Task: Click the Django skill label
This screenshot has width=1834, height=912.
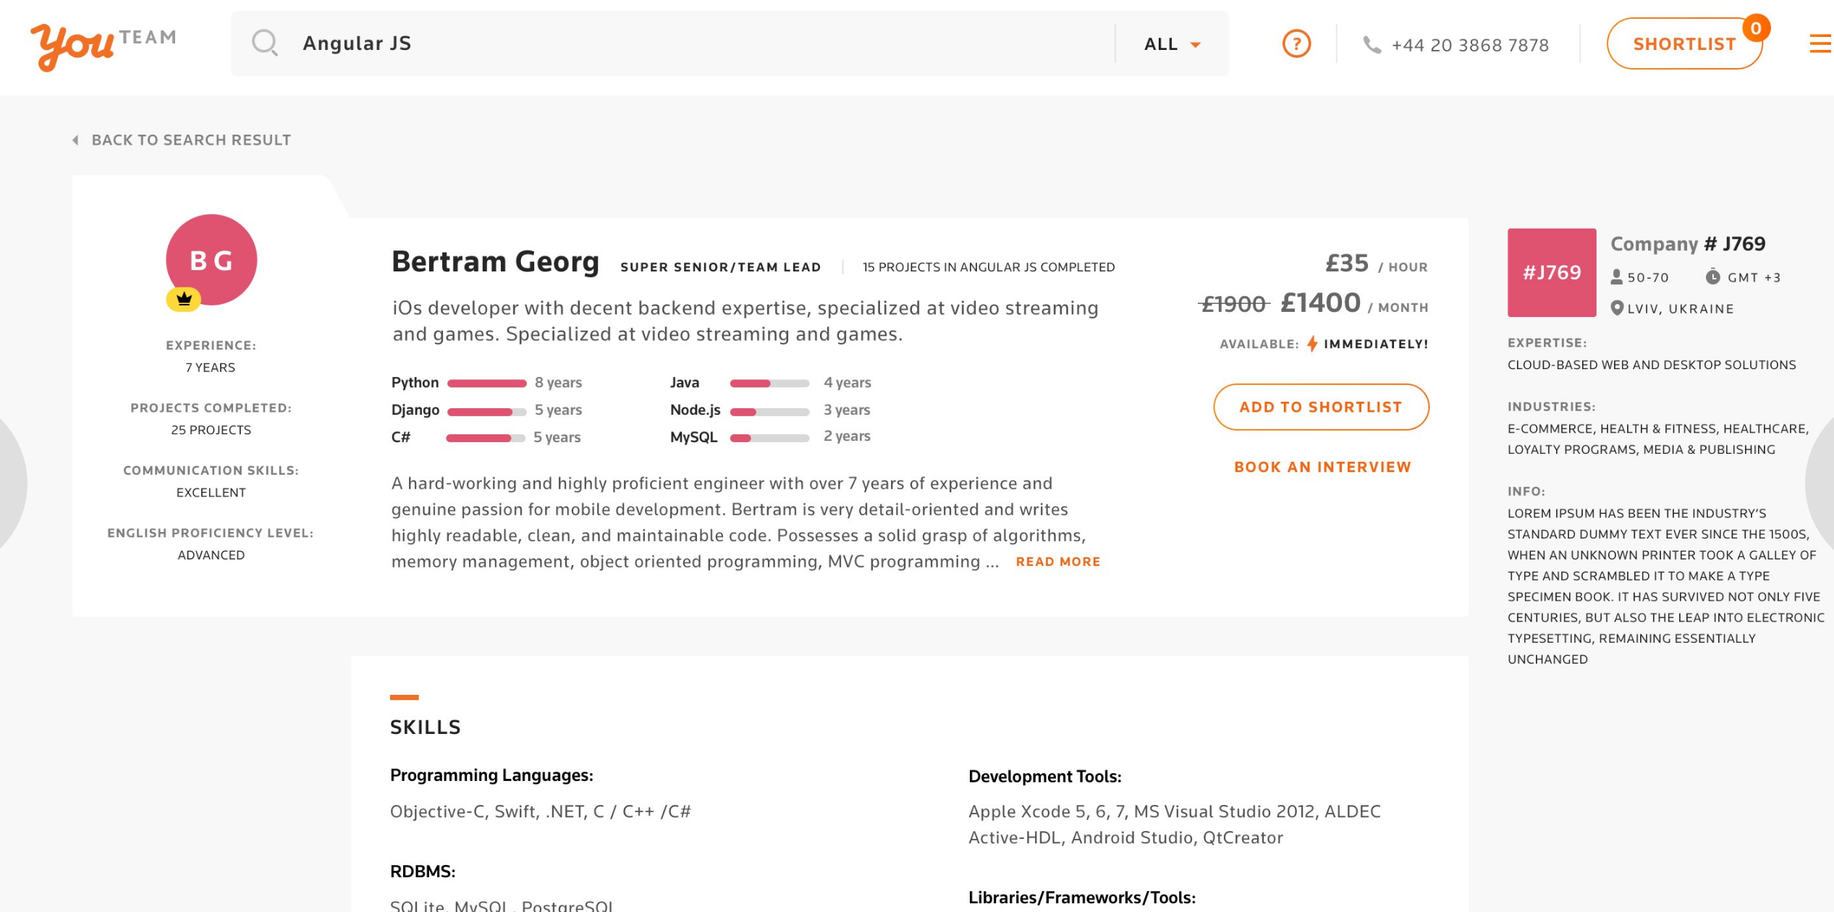Action: [x=415, y=410]
